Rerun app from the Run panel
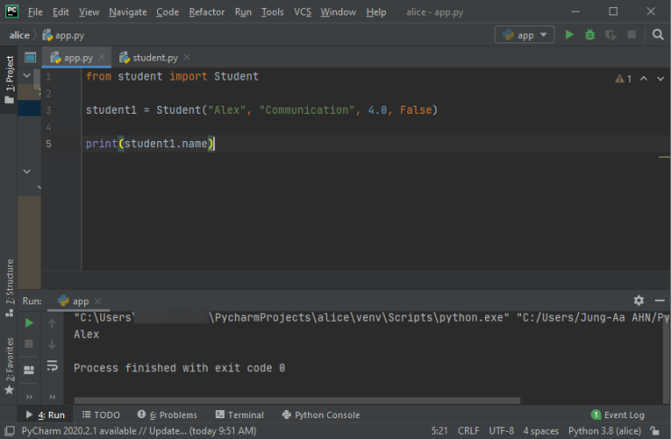671x439 pixels. (x=29, y=322)
